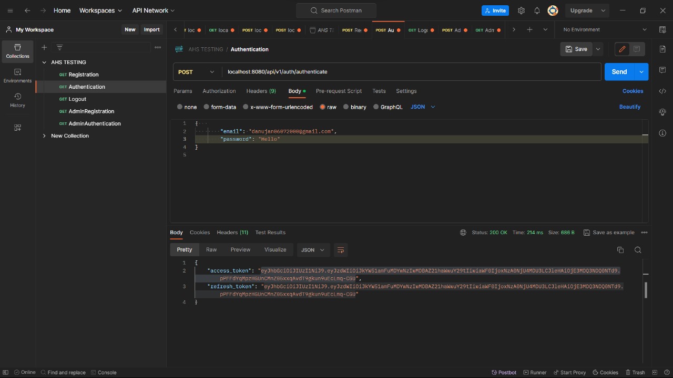The width and height of the screenshot is (673, 378).
Task: Open the comments icon next to edit
Action: (637, 49)
